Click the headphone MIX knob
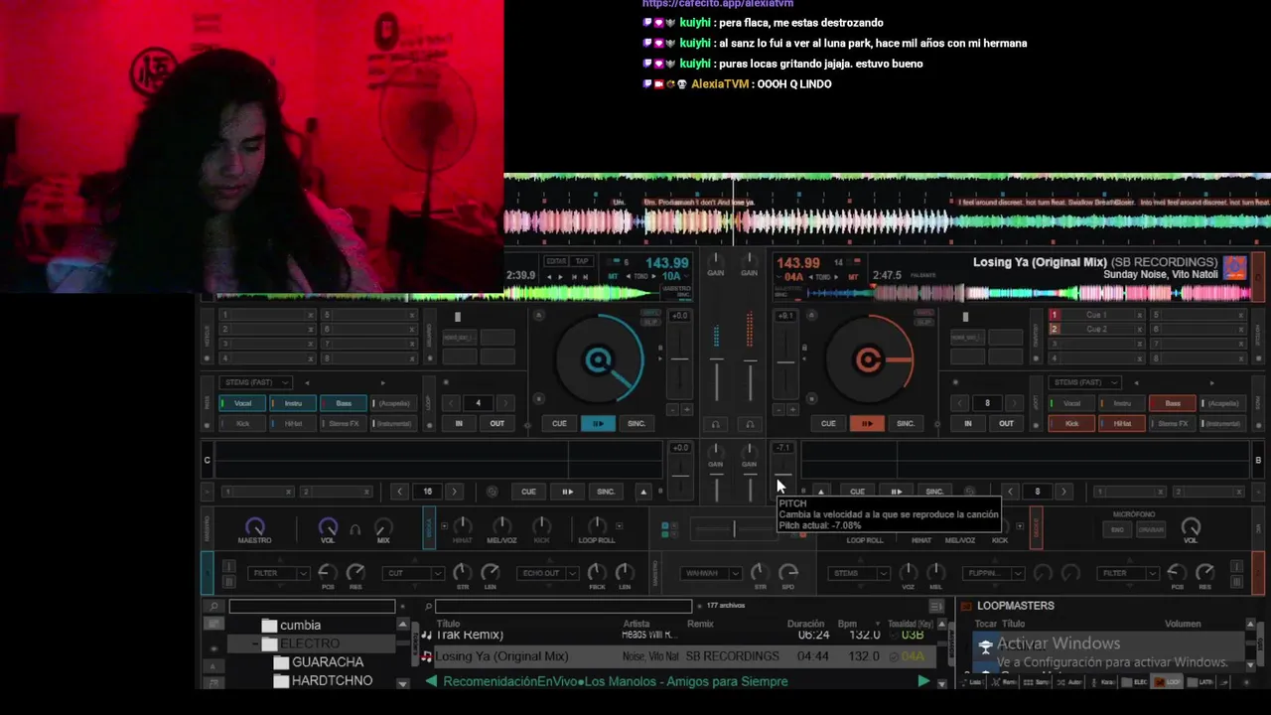This screenshot has height=715, width=1271. pyautogui.click(x=383, y=526)
